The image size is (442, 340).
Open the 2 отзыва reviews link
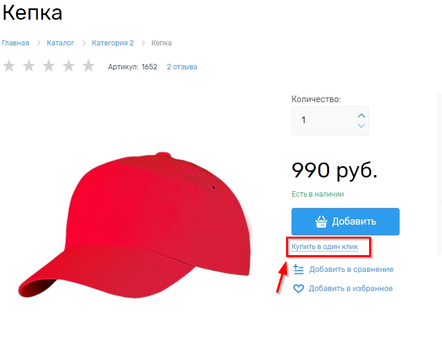tap(182, 67)
